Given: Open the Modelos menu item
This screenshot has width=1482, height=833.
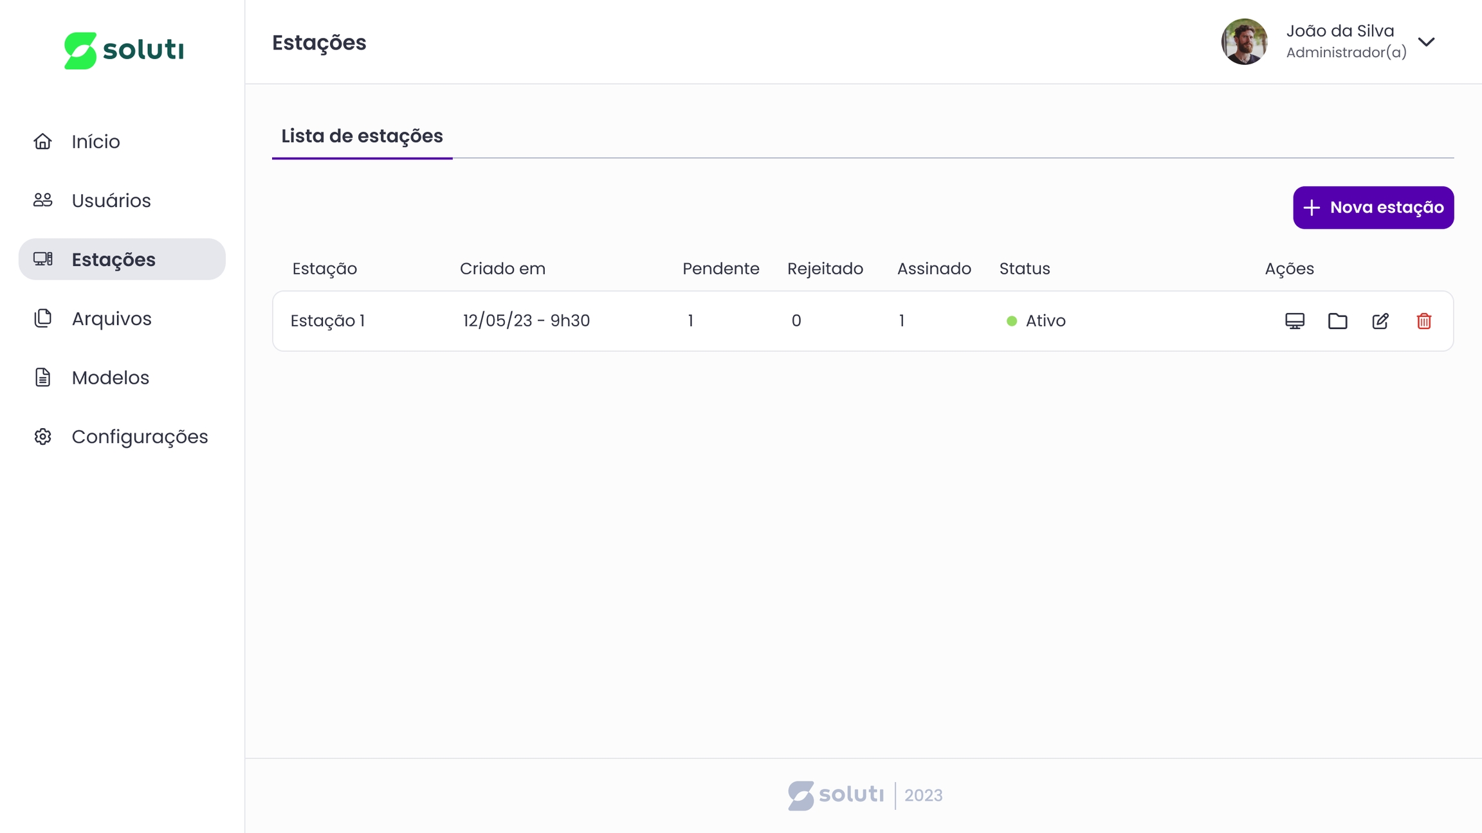Looking at the screenshot, I should point(110,378).
